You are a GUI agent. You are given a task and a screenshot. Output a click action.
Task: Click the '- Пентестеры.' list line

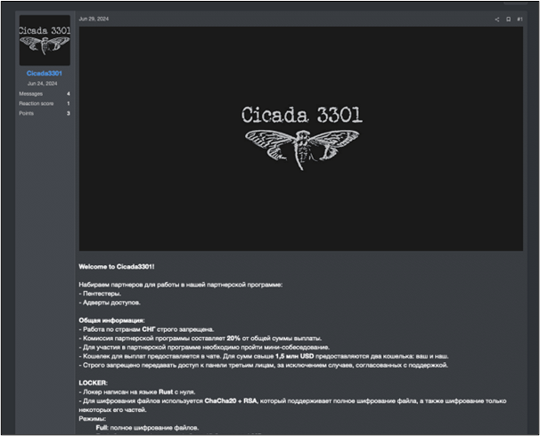[100, 294]
